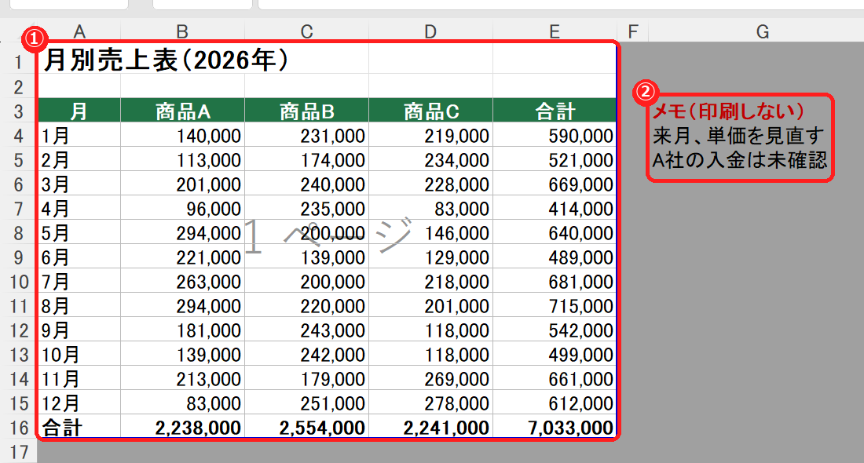Click the header cell 商品C
Image resolution: width=864 pixels, height=463 pixels.
click(430, 111)
